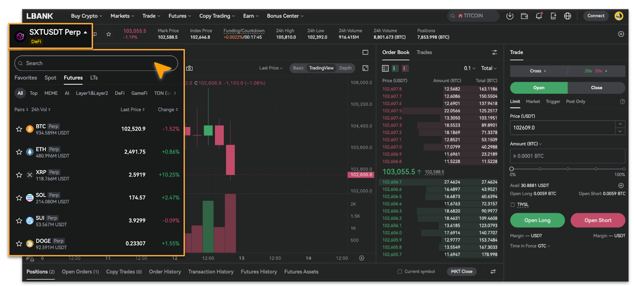Open Cross margin mode selector
The width and height of the screenshot is (634, 286).
(539, 71)
